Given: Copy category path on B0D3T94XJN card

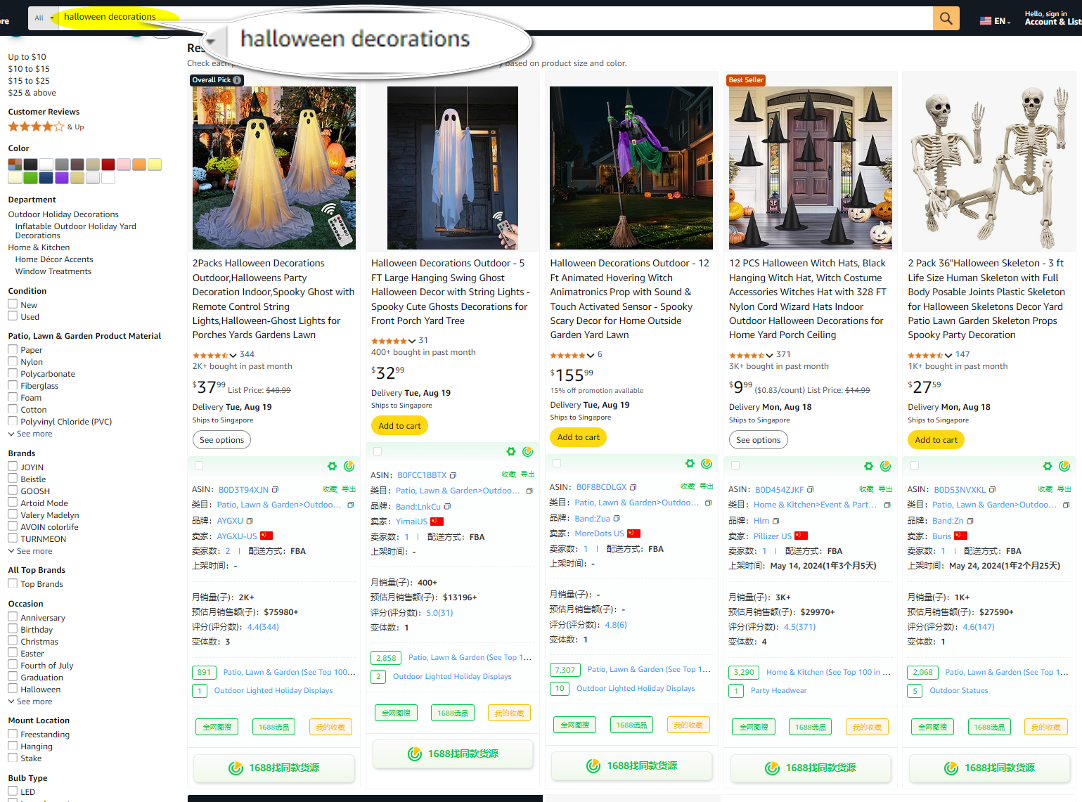Looking at the screenshot, I should pyautogui.click(x=350, y=505).
